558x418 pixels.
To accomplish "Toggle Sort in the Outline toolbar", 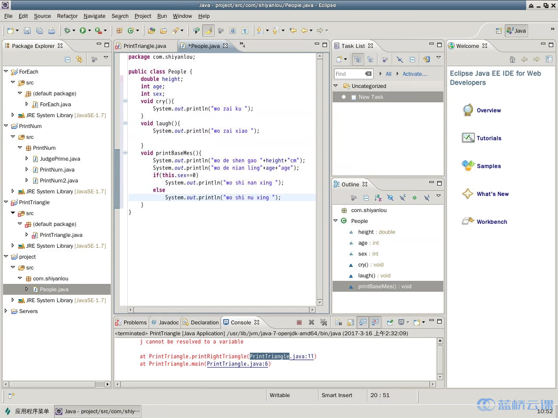I will 378,198.
